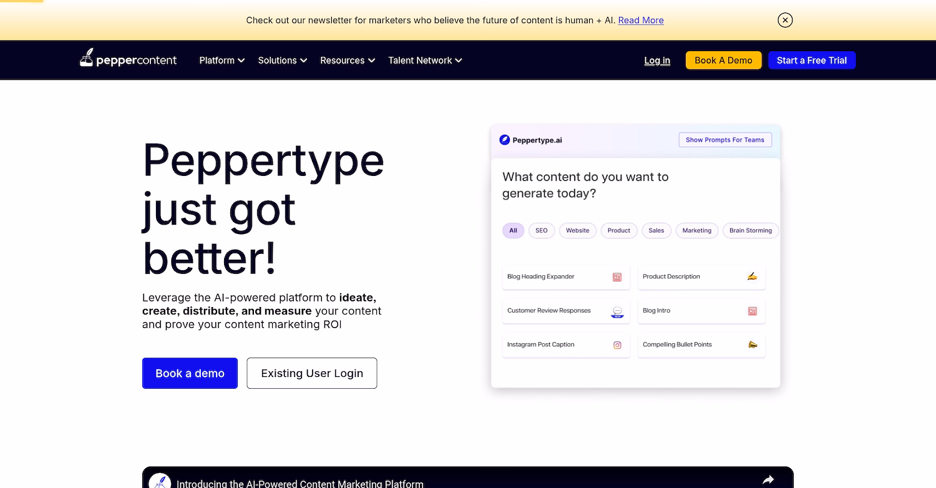Expand the Platform menu
This screenshot has height=488, width=936.
point(222,60)
